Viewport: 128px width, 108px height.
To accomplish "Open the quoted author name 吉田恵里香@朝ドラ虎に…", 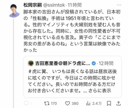I will (63, 63).
